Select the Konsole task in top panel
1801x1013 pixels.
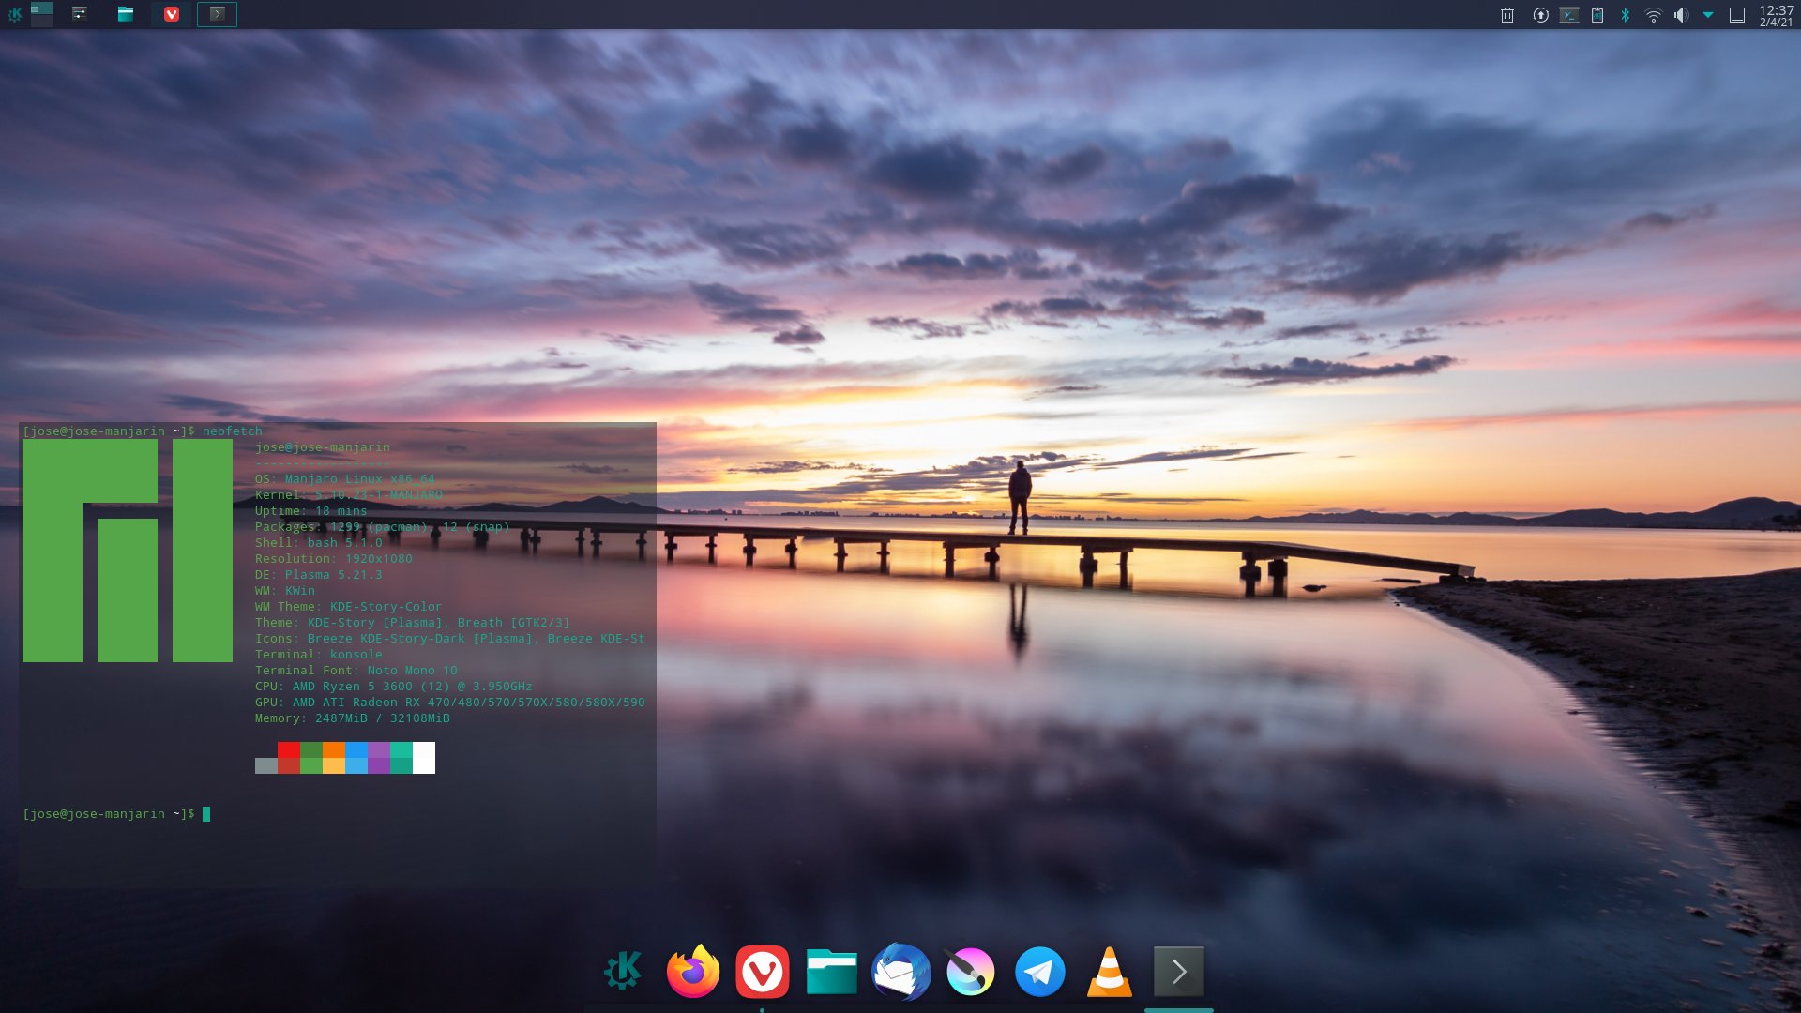(x=217, y=14)
